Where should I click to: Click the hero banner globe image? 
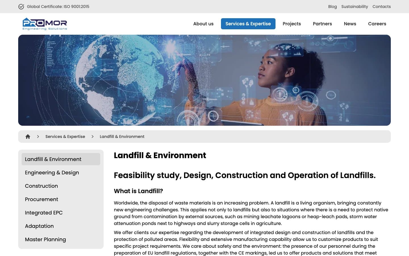[x=204, y=80]
